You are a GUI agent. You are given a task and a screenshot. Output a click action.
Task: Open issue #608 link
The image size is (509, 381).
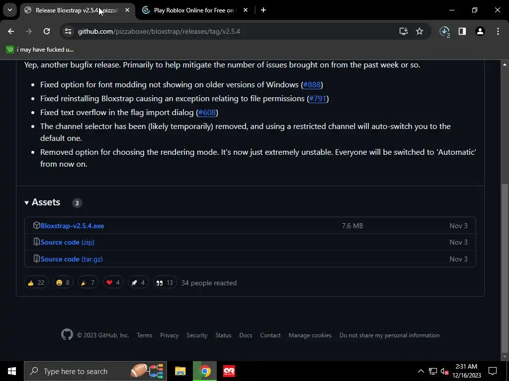[x=207, y=113]
